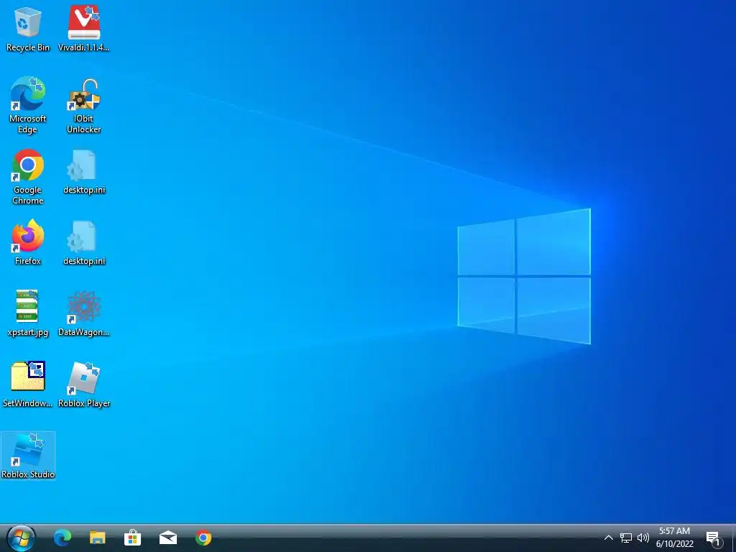Open Microsoft Store from the taskbar
The width and height of the screenshot is (736, 552).
133,538
